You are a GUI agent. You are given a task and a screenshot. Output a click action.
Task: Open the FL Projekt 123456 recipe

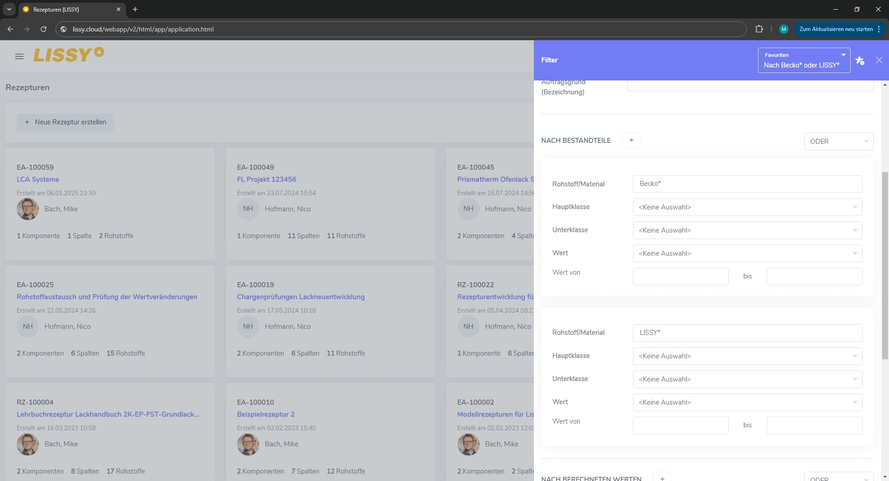tap(267, 179)
